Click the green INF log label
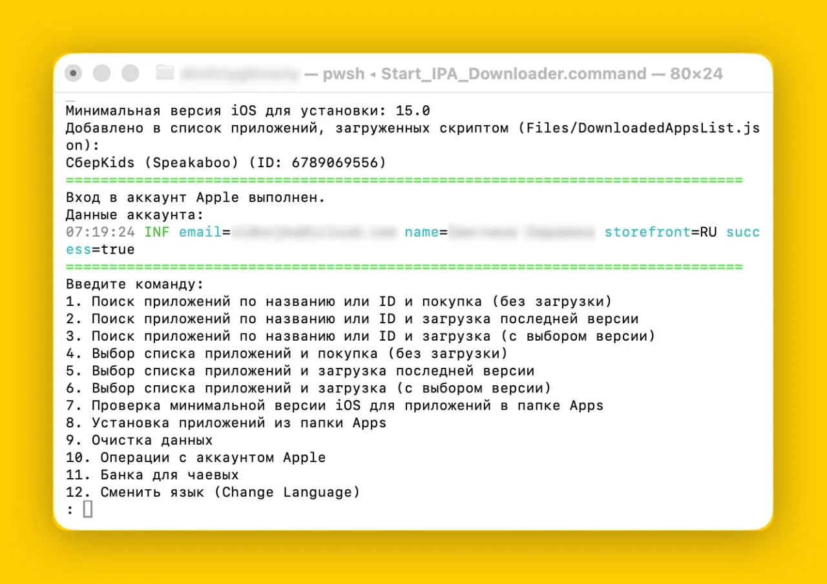827x584 pixels. (157, 232)
